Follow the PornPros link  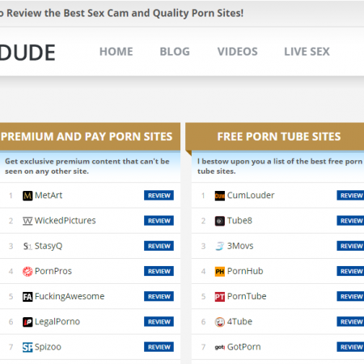point(53,271)
